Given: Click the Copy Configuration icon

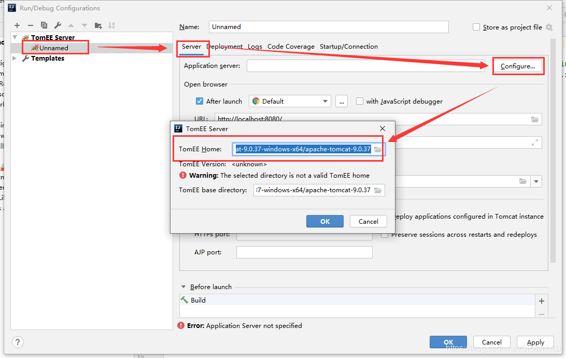Looking at the screenshot, I should click(44, 25).
